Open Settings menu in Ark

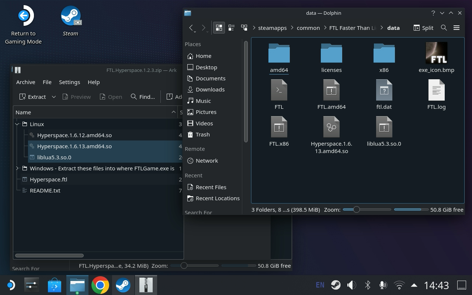click(69, 82)
